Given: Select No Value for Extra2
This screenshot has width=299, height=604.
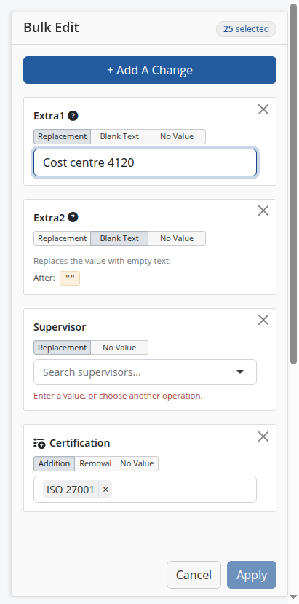Looking at the screenshot, I should (177, 238).
